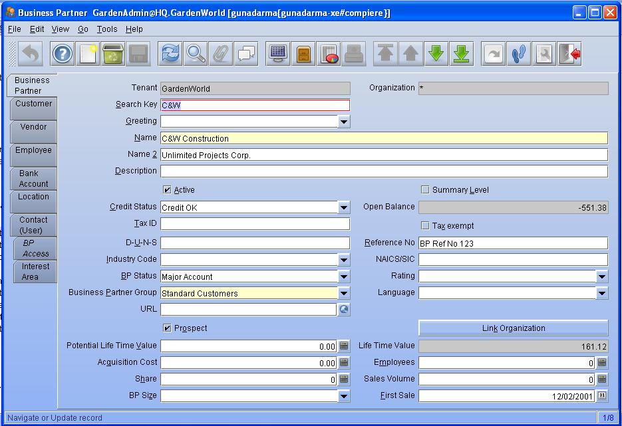Viewport: 622px width, 426px height.
Task: Click the Zoom Across curved arrow icon
Action: tap(494, 53)
